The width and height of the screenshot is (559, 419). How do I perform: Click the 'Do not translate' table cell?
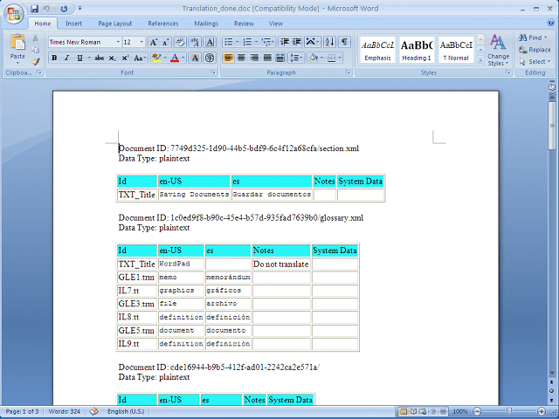pyautogui.click(x=281, y=264)
